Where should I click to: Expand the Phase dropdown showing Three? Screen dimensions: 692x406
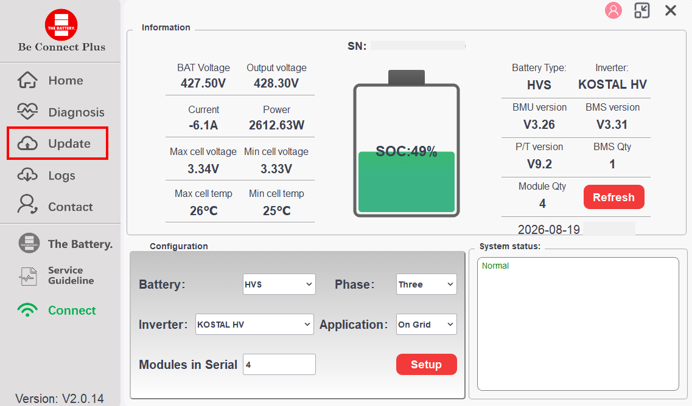tap(426, 284)
